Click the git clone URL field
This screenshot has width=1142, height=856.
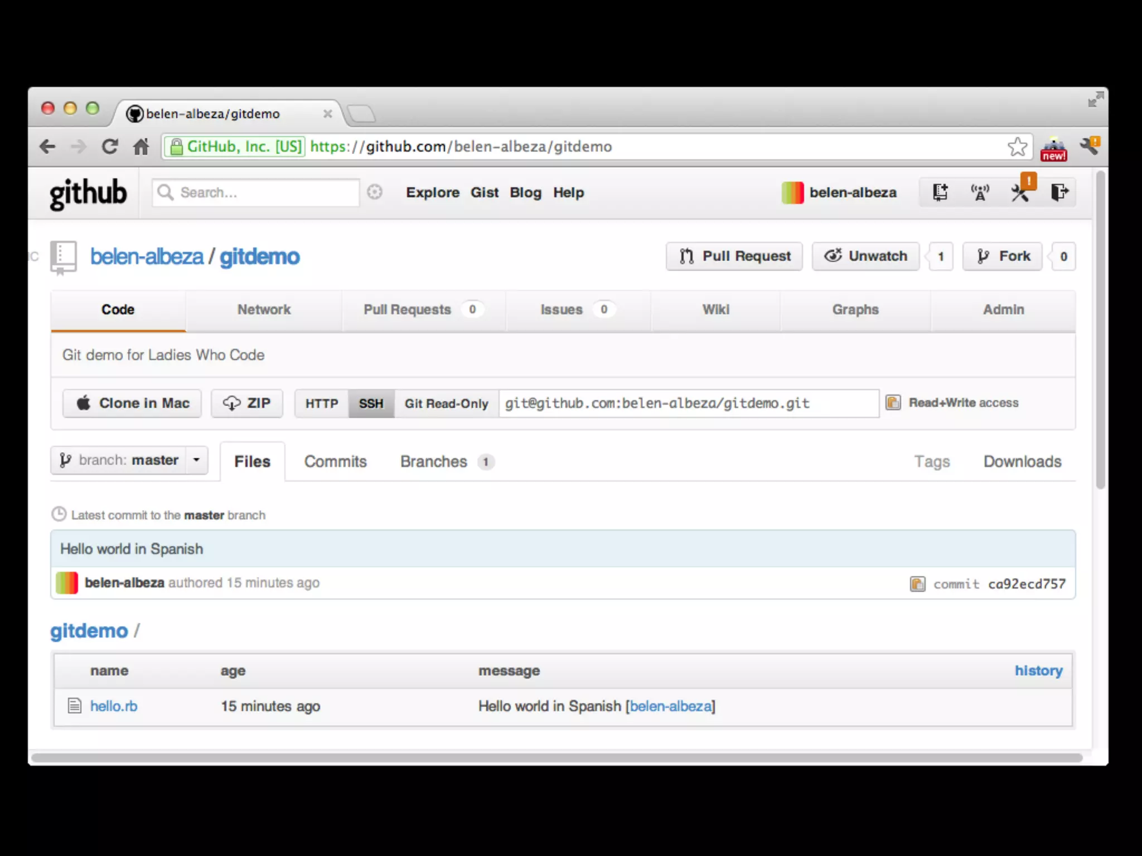[x=689, y=403]
